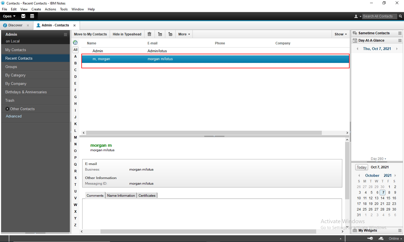
Task: Click 2021 year in date picker
Action: tap(387, 175)
